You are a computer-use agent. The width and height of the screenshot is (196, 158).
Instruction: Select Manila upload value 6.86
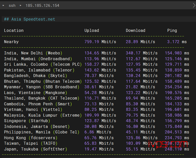tap(89, 132)
